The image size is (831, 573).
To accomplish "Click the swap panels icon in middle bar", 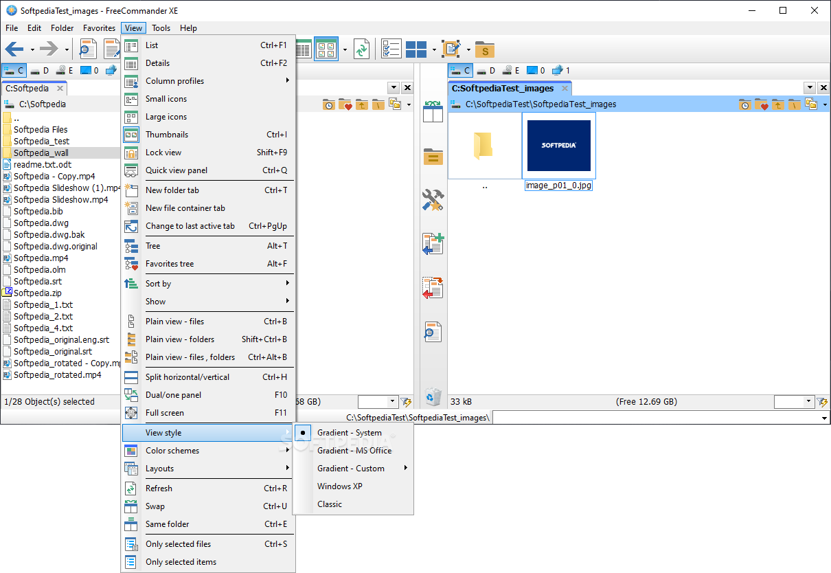I will click(433, 111).
